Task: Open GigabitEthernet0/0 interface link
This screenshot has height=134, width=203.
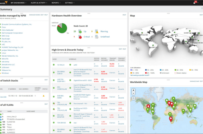Action: (x=83, y=81)
